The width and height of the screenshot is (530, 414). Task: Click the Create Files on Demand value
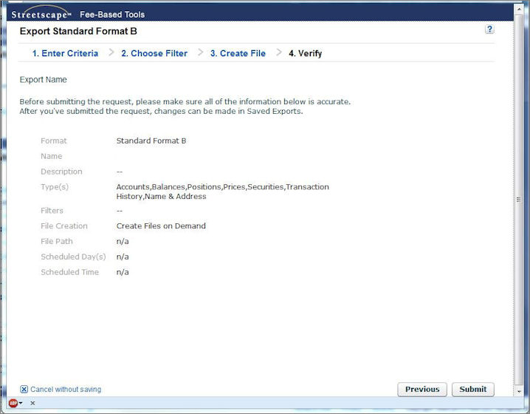pyautogui.click(x=161, y=226)
